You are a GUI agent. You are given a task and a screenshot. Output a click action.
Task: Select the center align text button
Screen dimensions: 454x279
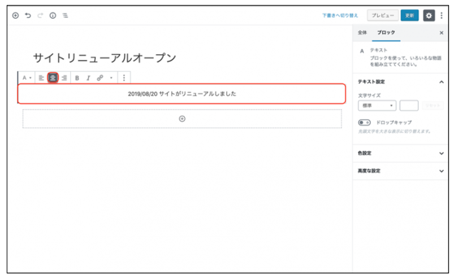click(53, 78)
